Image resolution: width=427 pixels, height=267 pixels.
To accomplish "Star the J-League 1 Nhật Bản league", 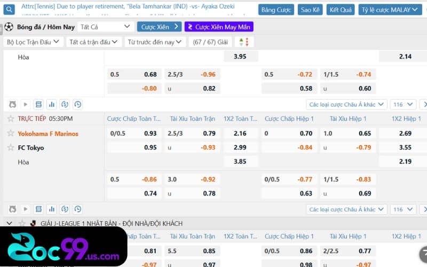I will 22,223.
